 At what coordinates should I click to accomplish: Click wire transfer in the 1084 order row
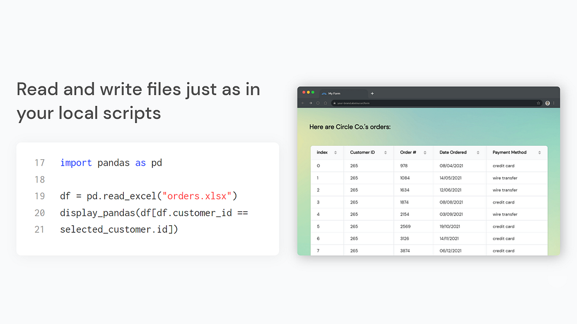[x=505, y=178]
